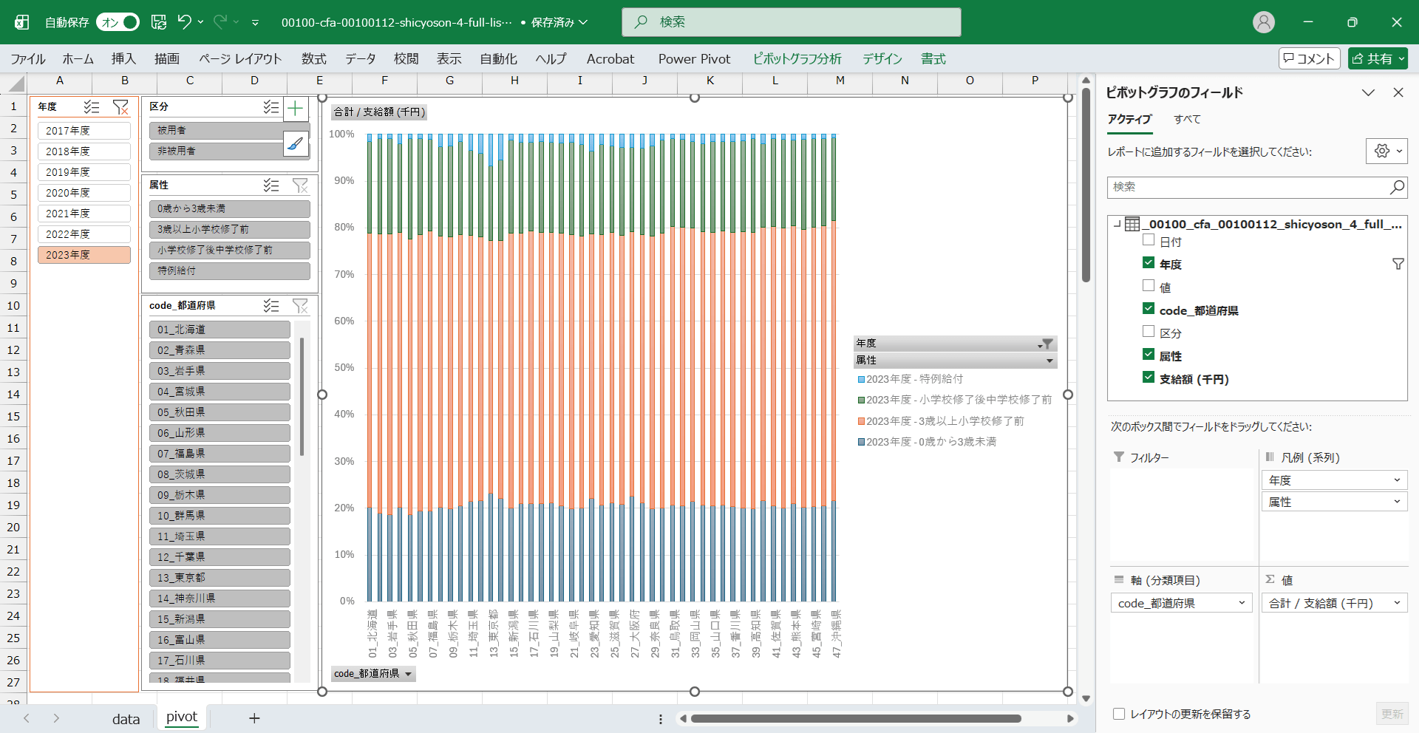Open chart styles paintbrush button
Screen dimensions: 1419x733
tap(296, 143)
